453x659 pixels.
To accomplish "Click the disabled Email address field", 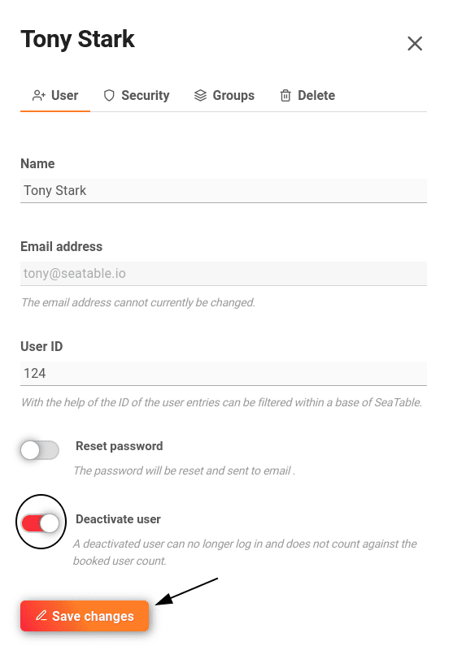I will pyautogui.click(x=224, y=274).
